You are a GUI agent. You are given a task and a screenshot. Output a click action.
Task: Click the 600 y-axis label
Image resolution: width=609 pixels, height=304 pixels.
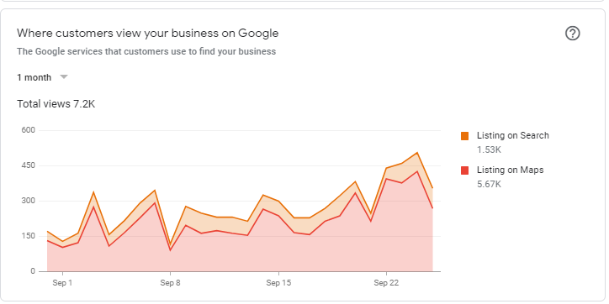(29, 130)
